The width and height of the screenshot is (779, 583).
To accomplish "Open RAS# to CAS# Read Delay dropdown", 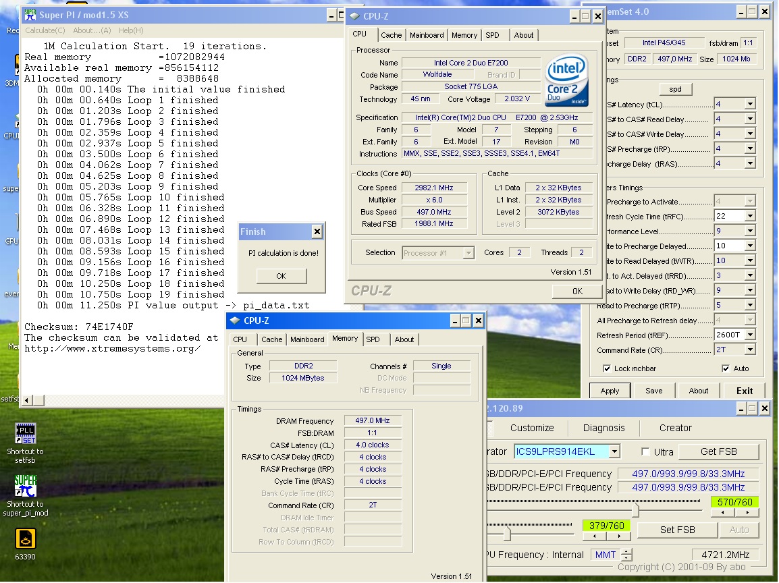I will (750, 119).
